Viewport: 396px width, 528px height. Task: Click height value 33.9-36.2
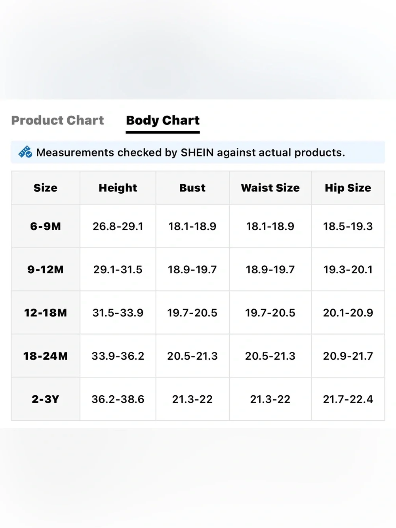point(118,356)
